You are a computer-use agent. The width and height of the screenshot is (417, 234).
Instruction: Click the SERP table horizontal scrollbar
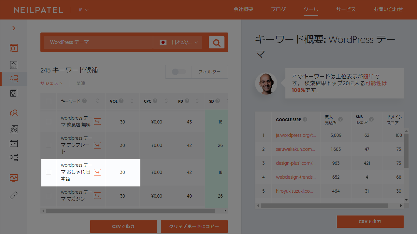pos(324,205)
